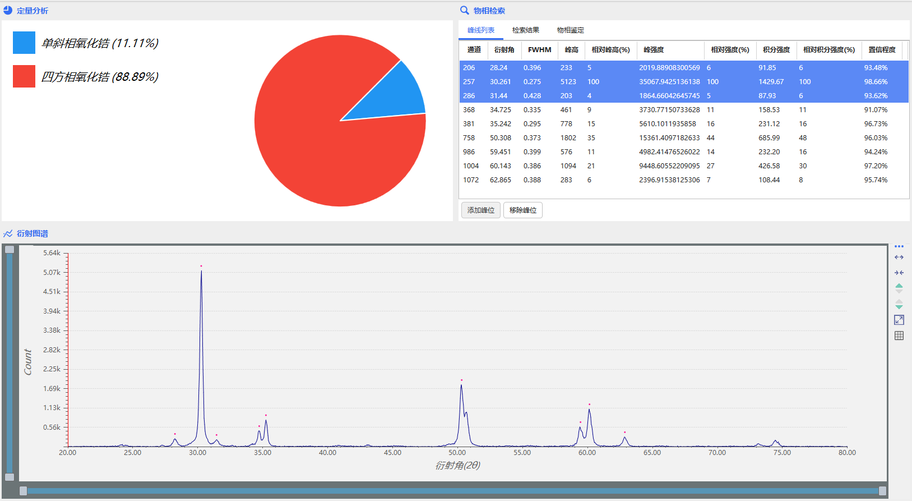The image size is (912, 501).
Task: Click the top handle of vertical range slider
Action: click(10, 250)
